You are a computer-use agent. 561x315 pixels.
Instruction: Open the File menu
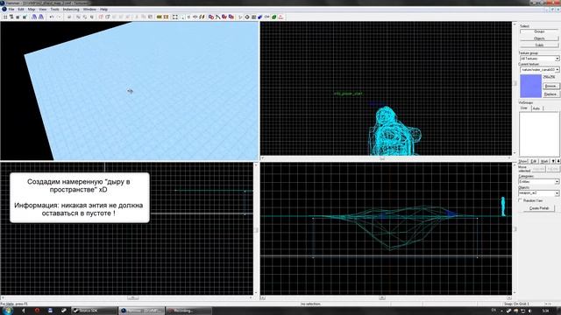[11, 10]
